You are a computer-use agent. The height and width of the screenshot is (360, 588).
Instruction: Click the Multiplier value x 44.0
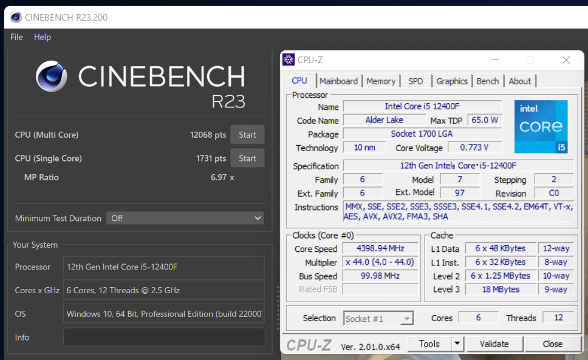pos(380,262)
